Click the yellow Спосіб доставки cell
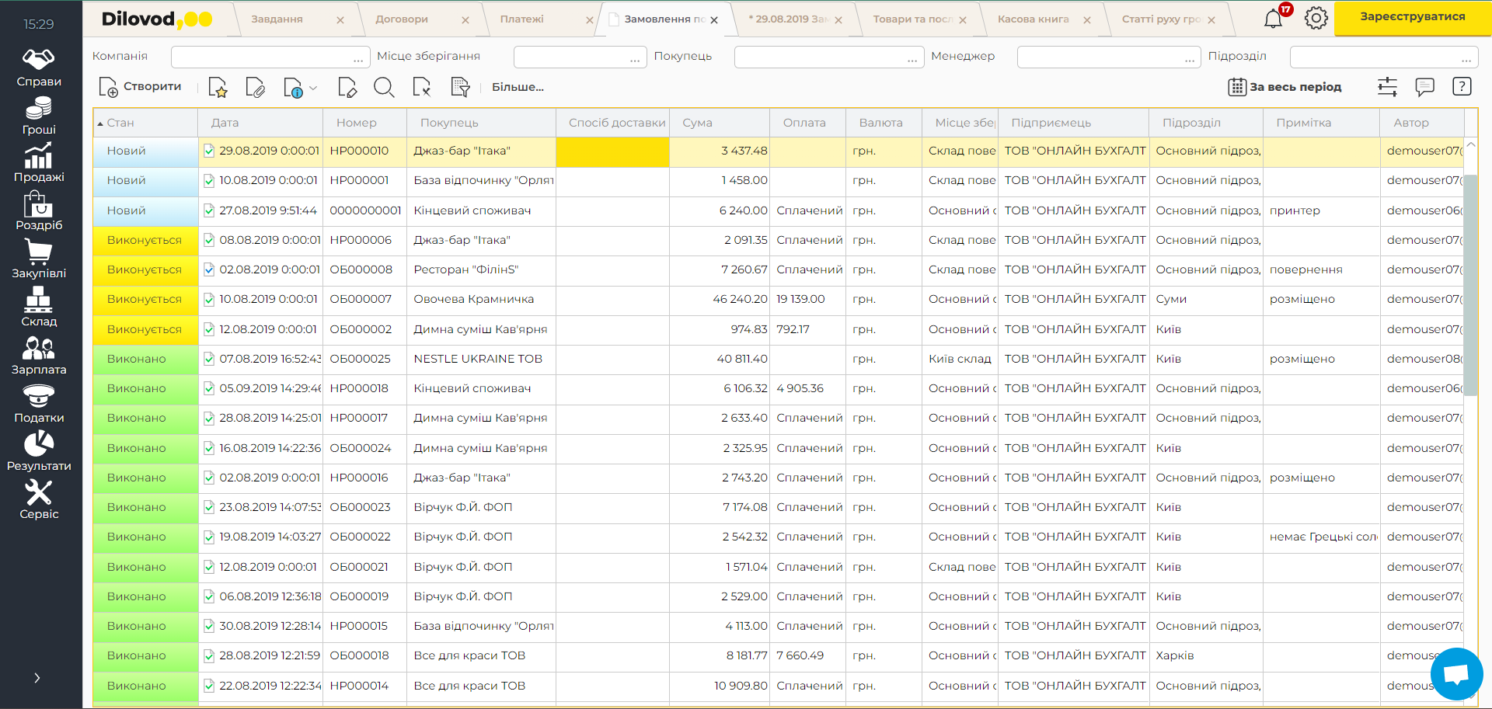Image resolution: width=1492 pixels, height=709 pixels. (612, 151)
